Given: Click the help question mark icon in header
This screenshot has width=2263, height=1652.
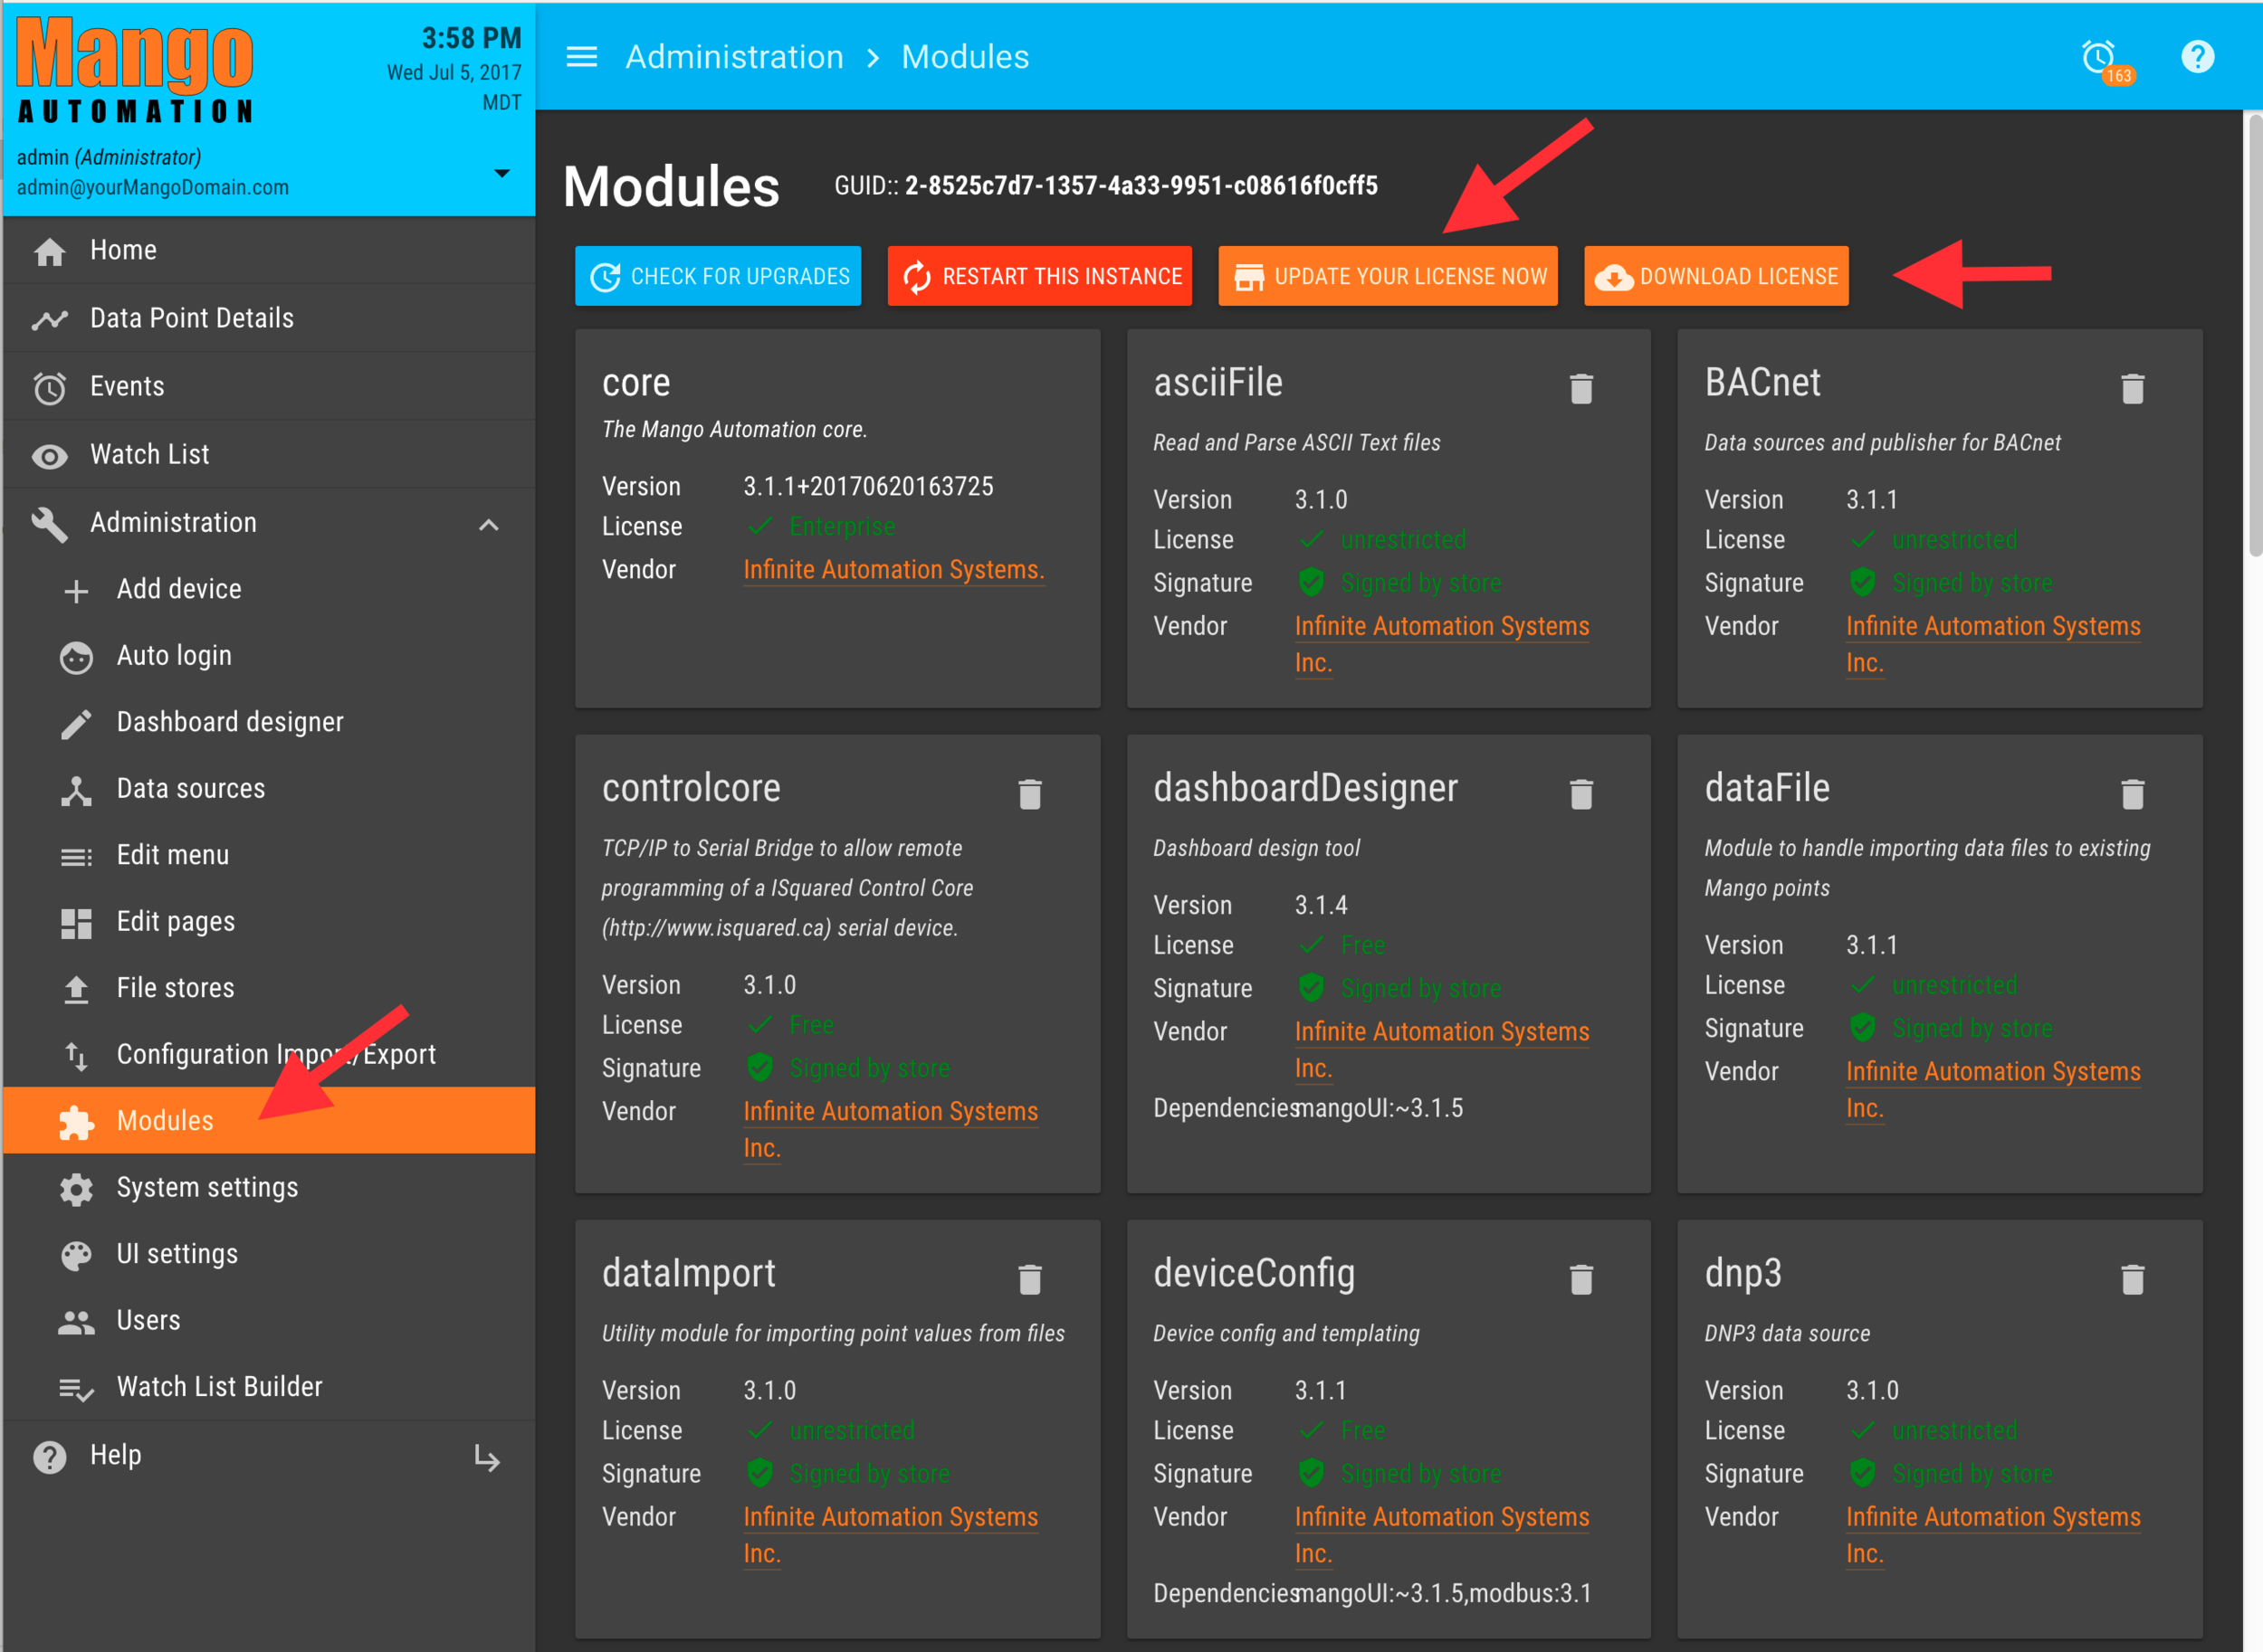Looking at the screenshot, I should tap(2197, 57).
